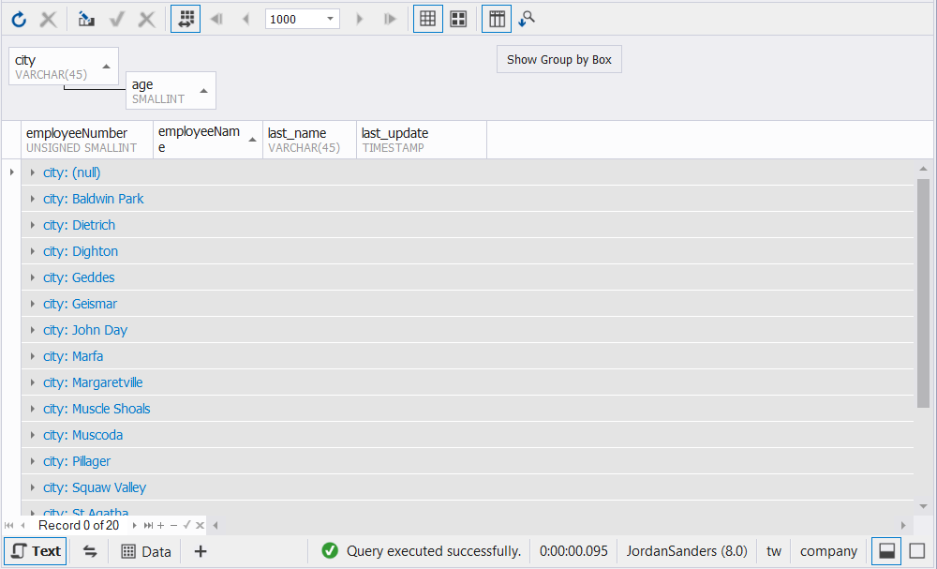This screenshot has width=937, height=569.
Task: Open the column visibility icon
Action: click(496, 19)
